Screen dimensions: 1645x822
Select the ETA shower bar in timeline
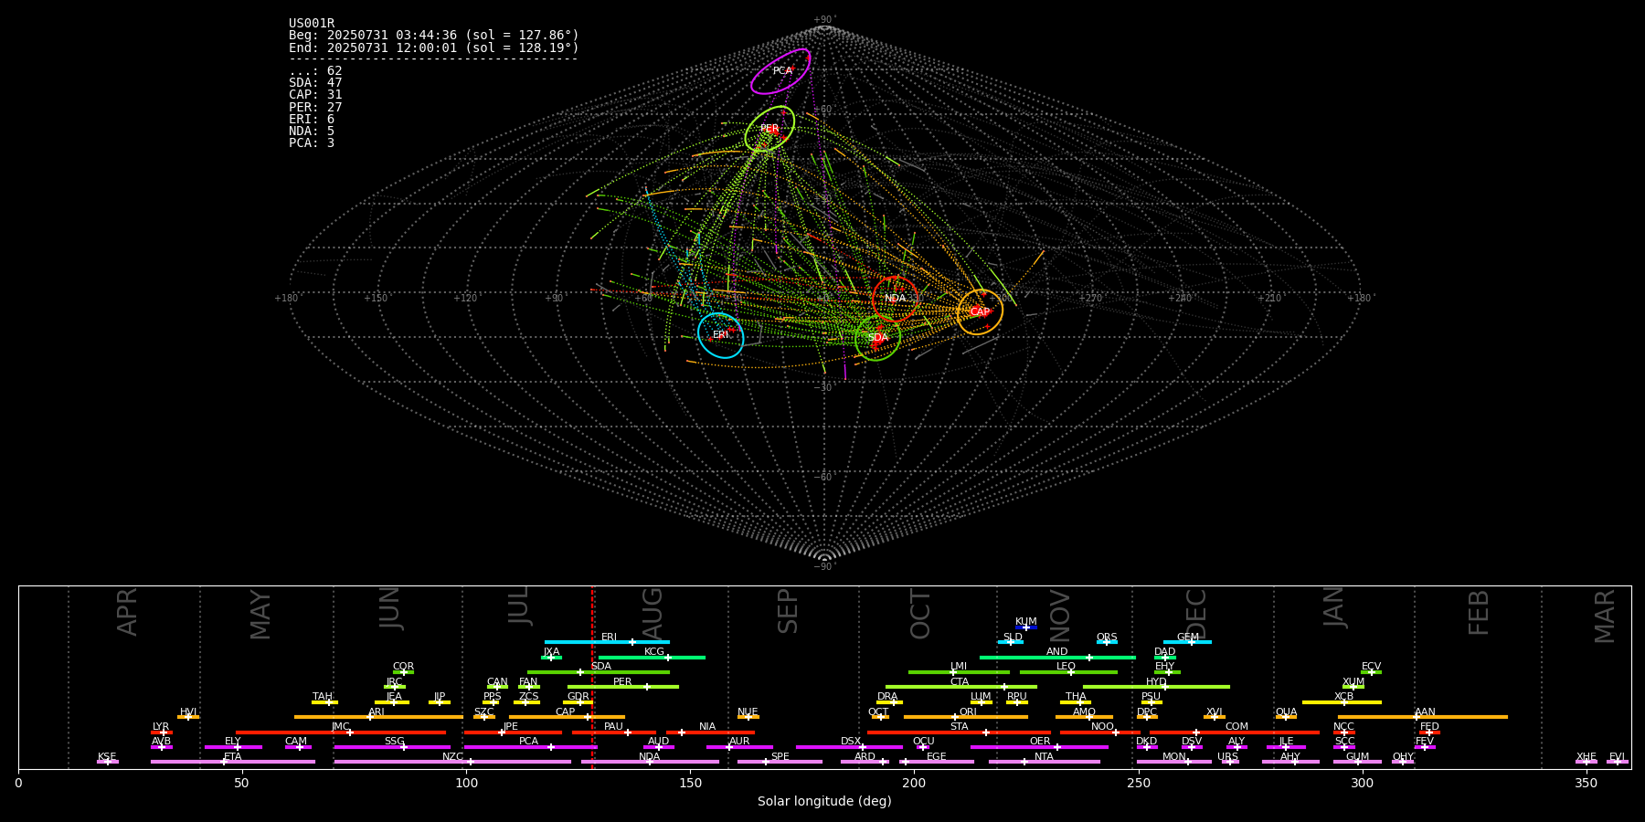point(233,762)
